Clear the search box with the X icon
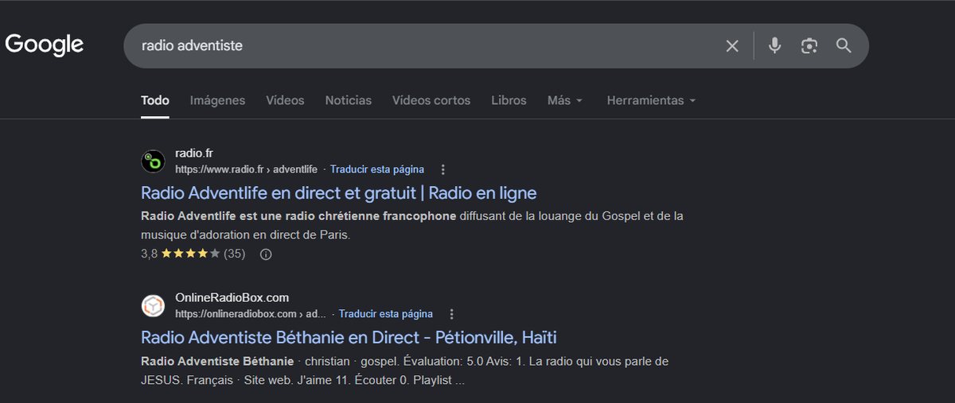The height and width of the screenshot is (403, 955). coord(732,46)
